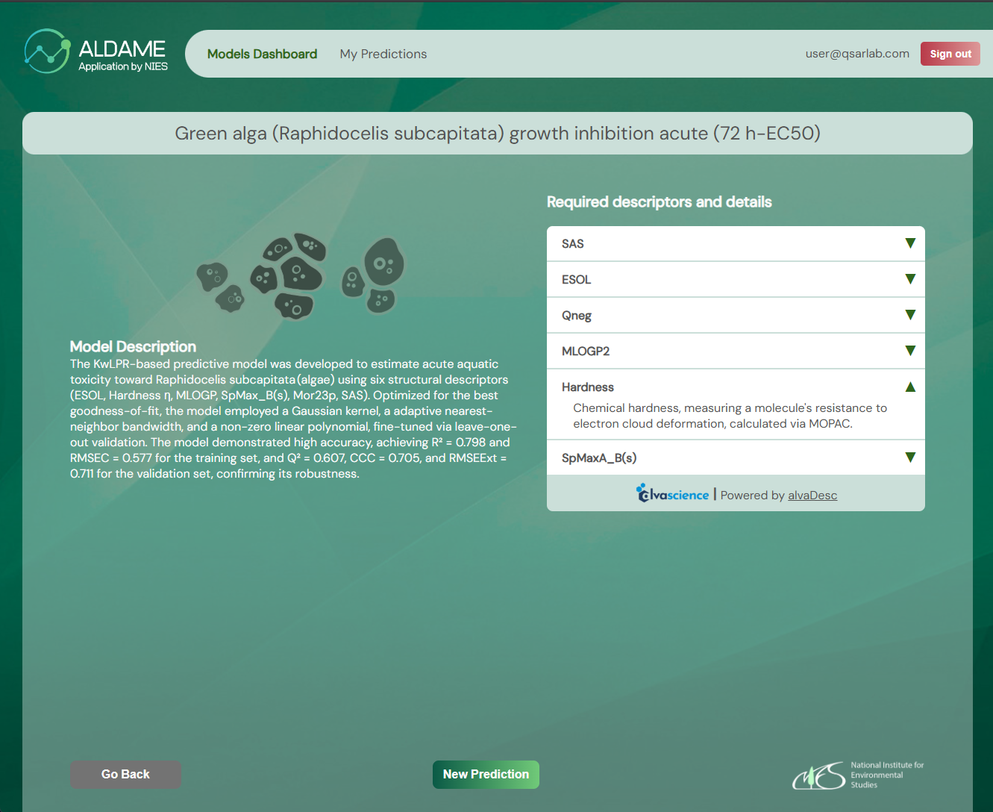Expand the ESOL descriptor arrow
Image resolution: width=993 pixels, height=812 pixels.
tap(909, 279)
